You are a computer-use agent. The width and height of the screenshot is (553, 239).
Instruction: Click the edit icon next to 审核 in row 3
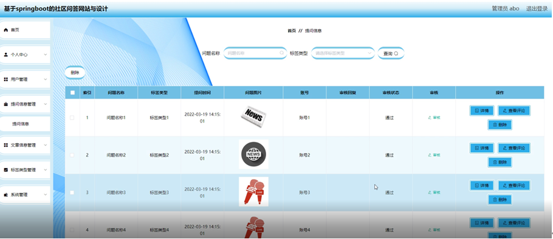pos(430,192)
